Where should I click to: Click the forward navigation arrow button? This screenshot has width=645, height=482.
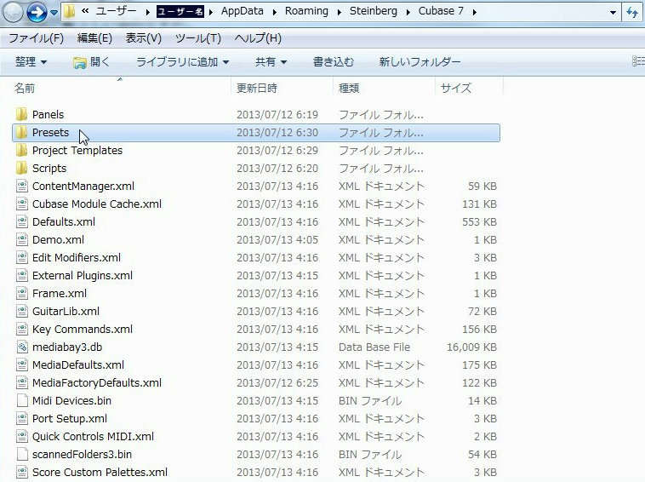pos(37,12)
